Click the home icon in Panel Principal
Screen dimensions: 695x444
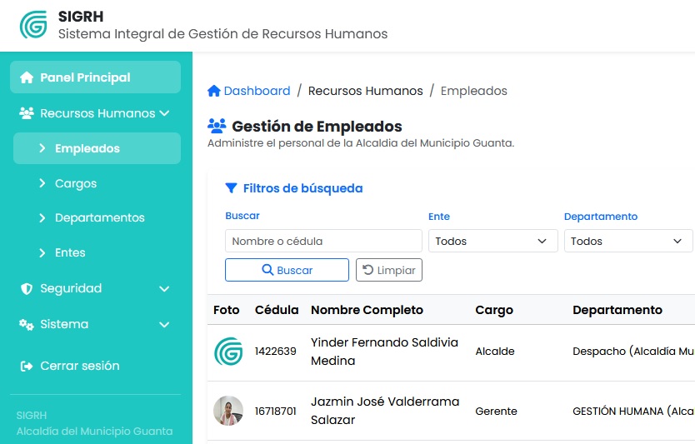pos(27,77)
